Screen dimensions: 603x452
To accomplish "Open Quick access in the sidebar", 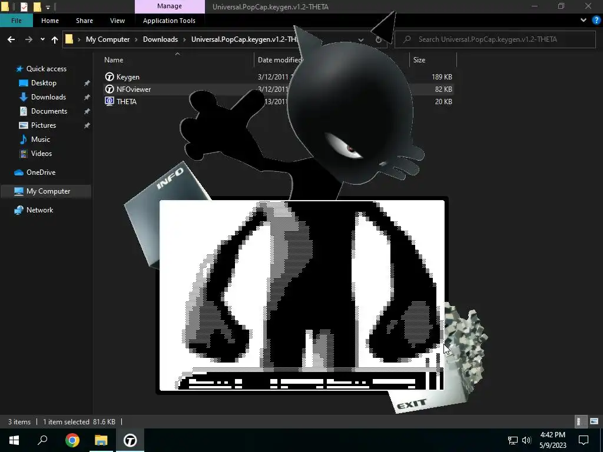I will 46,69.
